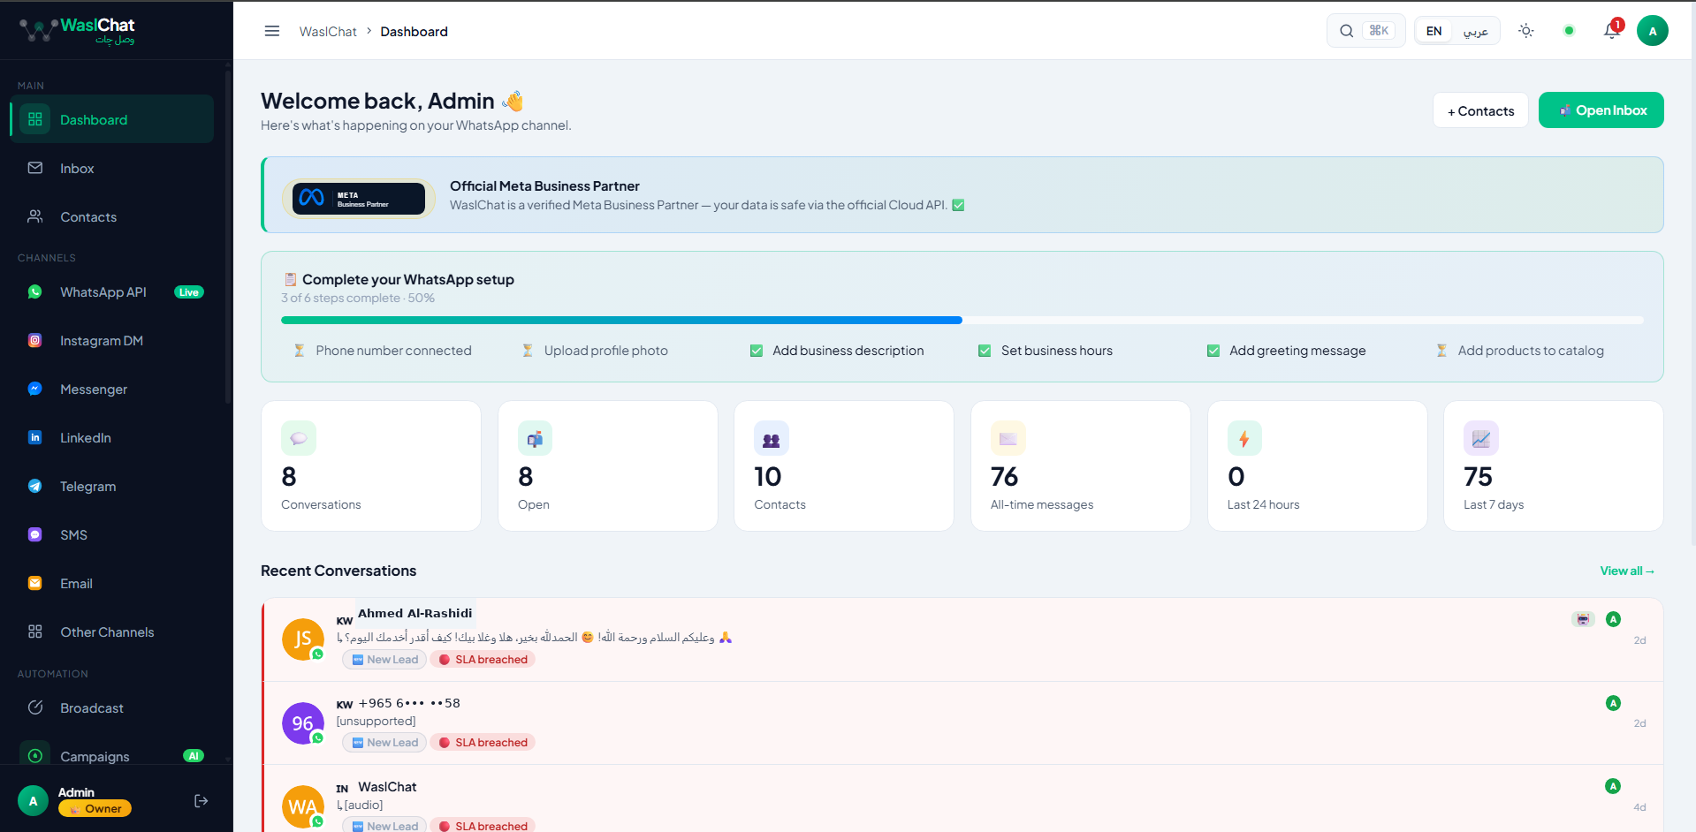Click the [audio] message preview
Image resolution: width=1696 pixels, height=832 pixels.
(362, 805)
